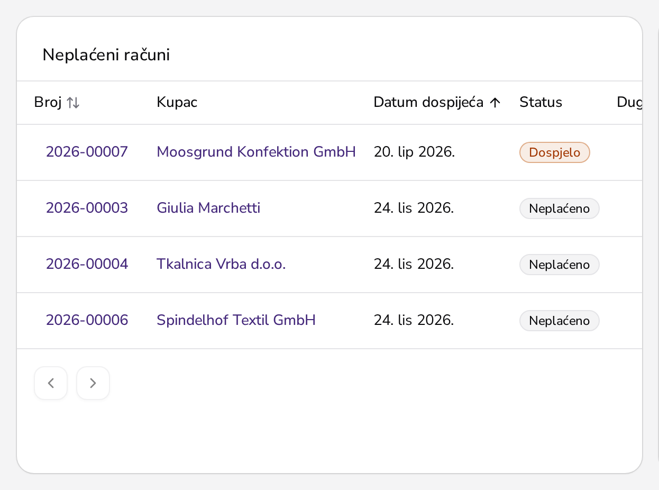This screenshot has width=659, height=490.
Task: Open invoice 2026-00003
Action: coord(87,208)
